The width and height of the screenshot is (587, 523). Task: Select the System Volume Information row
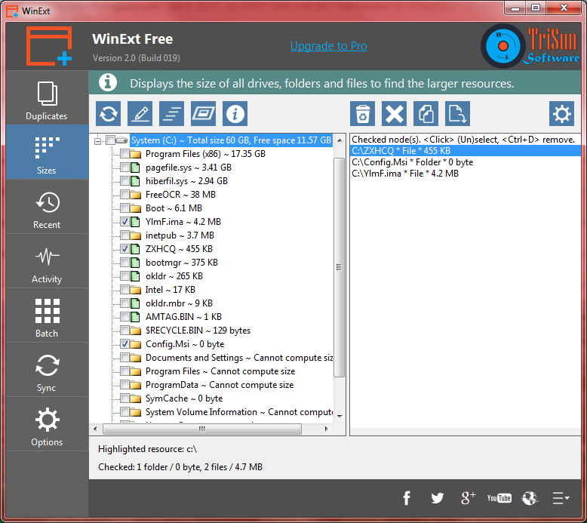239,412
